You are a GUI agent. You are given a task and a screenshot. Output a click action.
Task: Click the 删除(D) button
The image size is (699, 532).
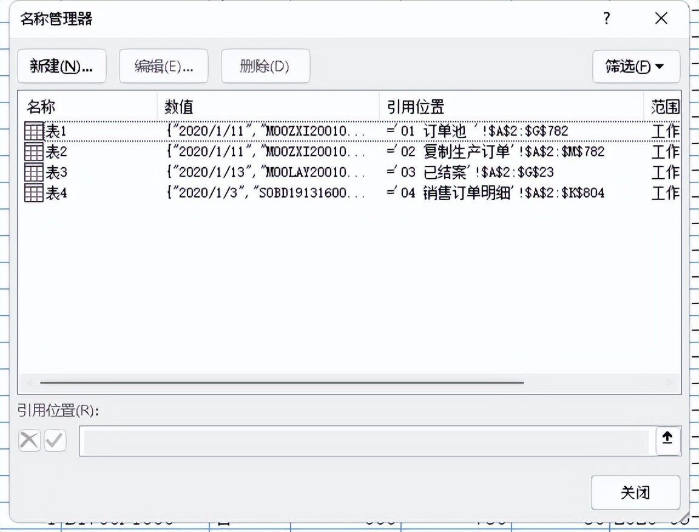pyautogui.click(x=265, y=66)
